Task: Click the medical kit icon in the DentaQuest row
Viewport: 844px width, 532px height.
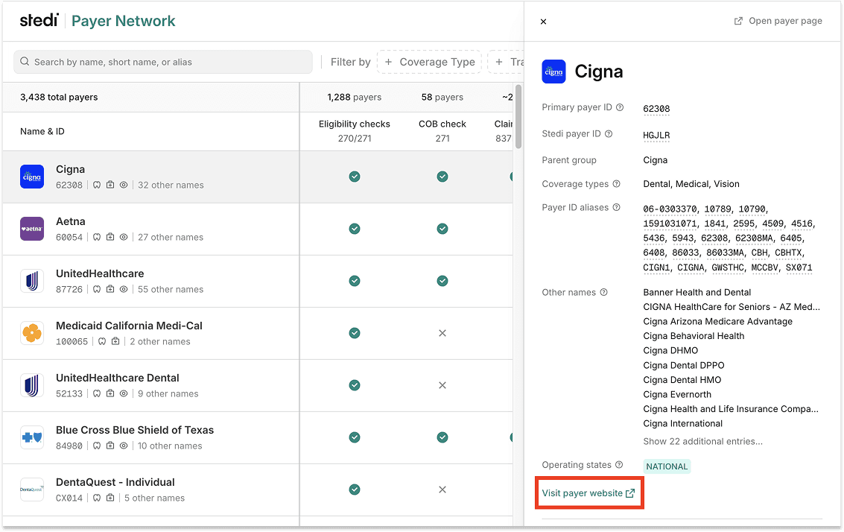Action: pos(110,498)
